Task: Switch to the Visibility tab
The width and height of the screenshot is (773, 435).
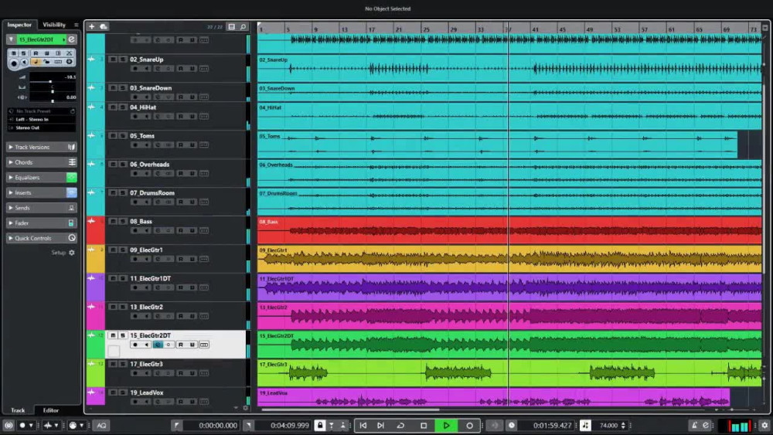Action: pyautogui.click(x=54, y=25)
